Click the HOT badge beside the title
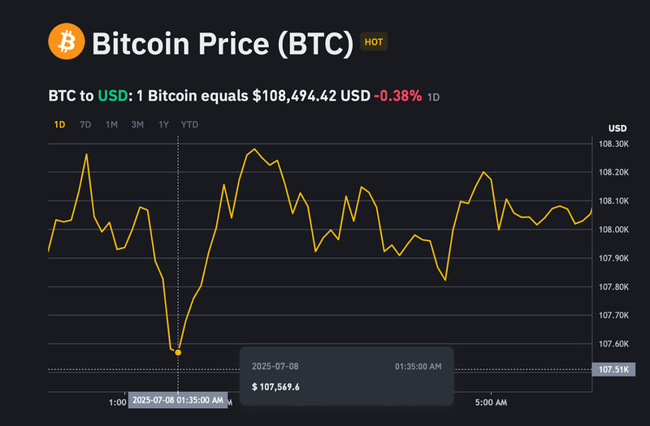 pos(374,41)
